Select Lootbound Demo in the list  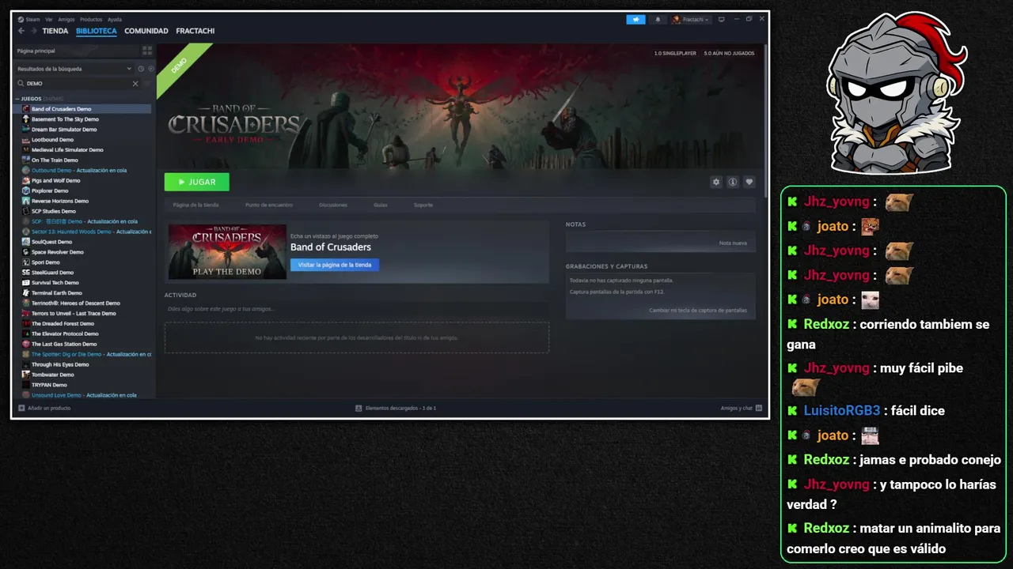pos(52,140)
